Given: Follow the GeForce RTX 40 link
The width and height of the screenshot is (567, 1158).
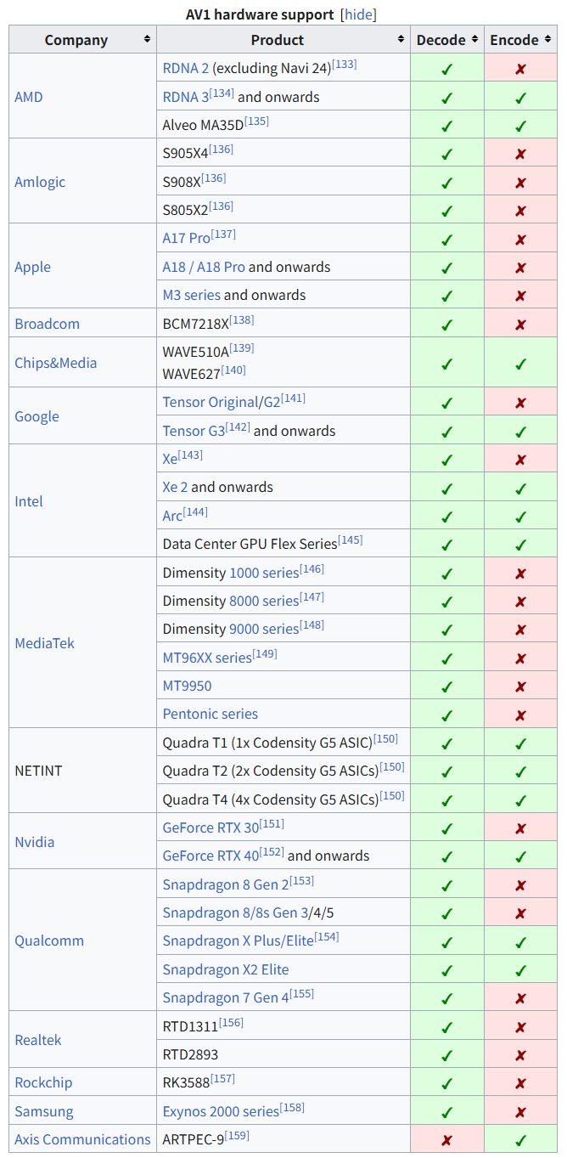Looking at the screenshot, I should point(211,856).
